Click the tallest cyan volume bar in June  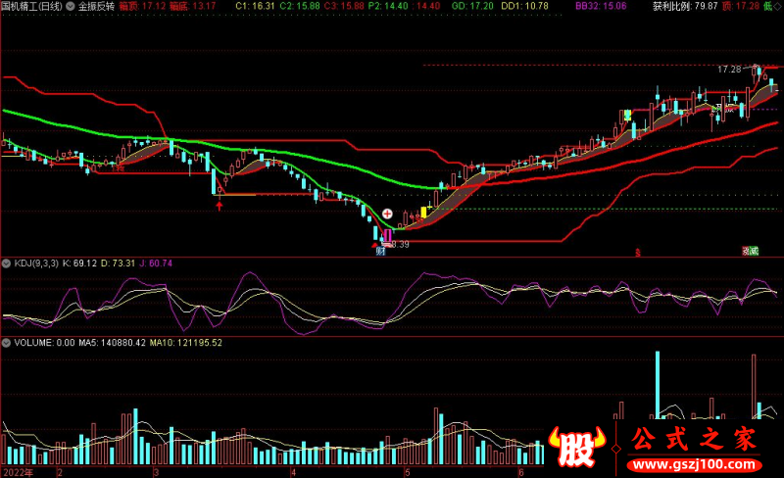pos(658,385)
